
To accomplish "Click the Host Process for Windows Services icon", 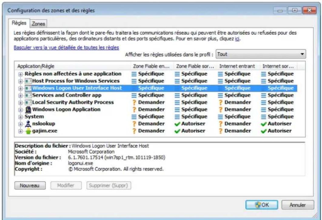I will coord(28,81).
